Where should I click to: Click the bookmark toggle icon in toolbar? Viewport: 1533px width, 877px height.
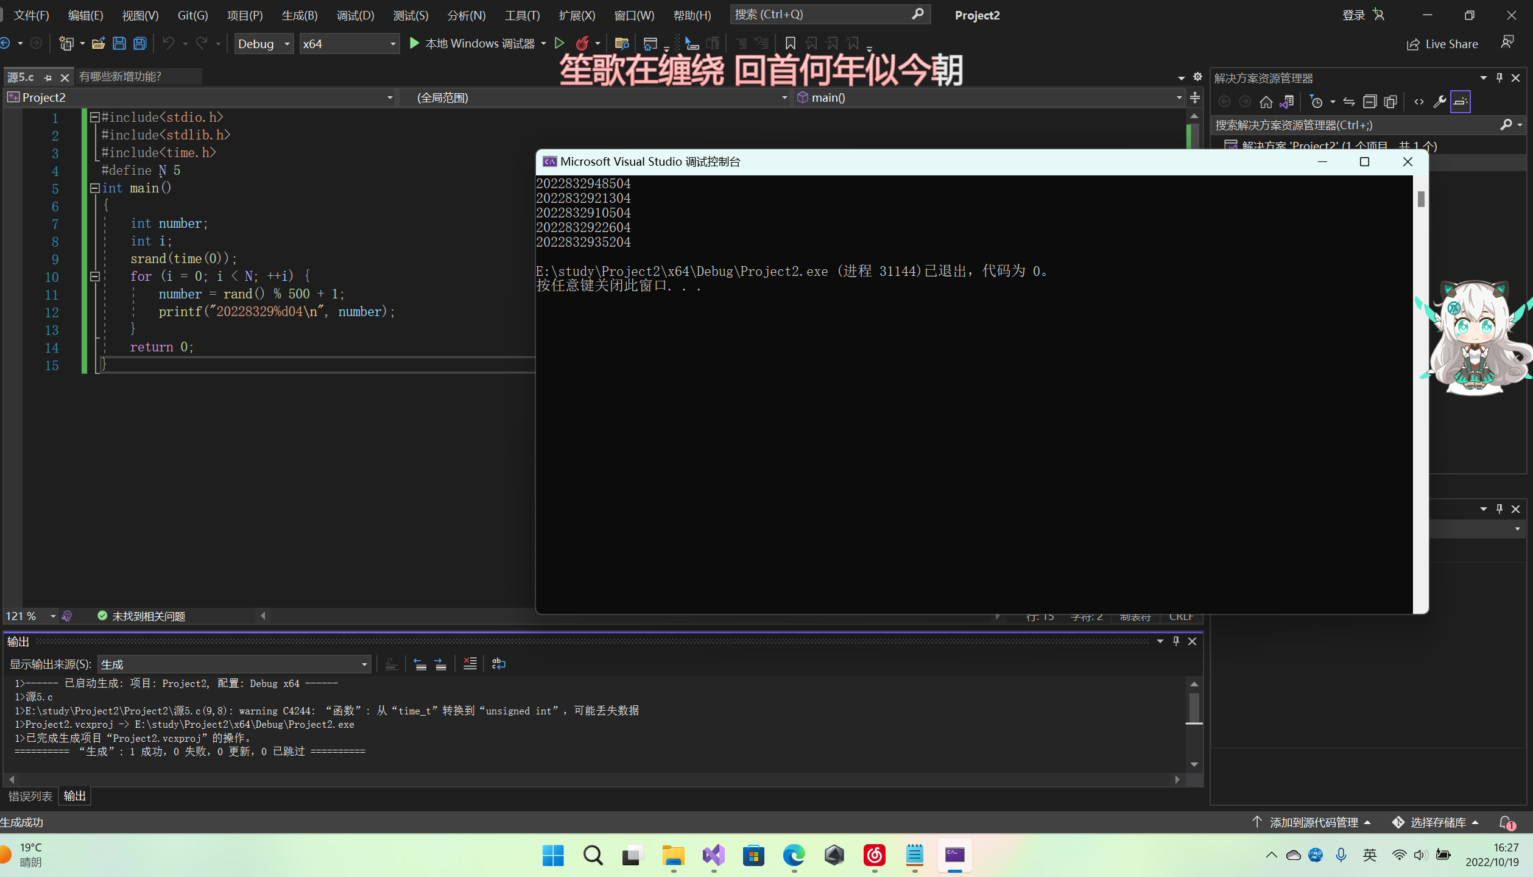790,43
